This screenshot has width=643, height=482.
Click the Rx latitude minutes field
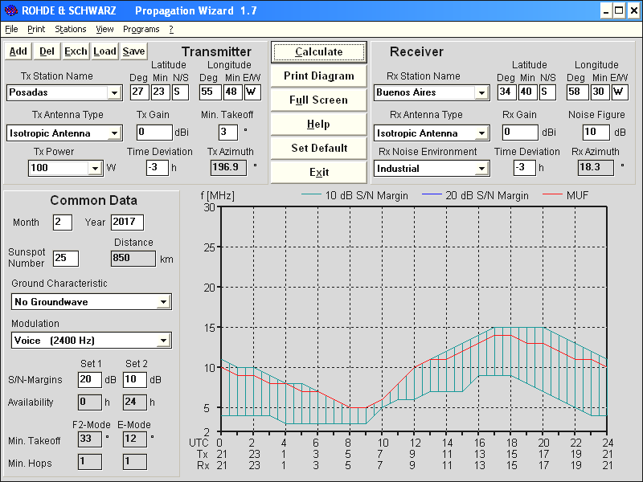(x=527, y=92)
